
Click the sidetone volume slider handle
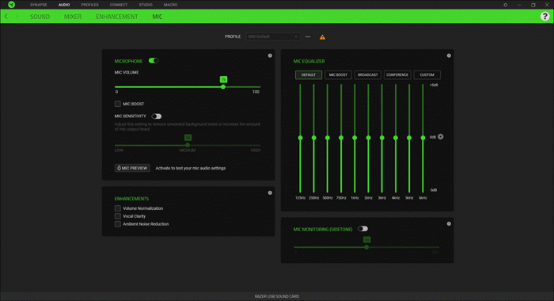coord(366,247)
